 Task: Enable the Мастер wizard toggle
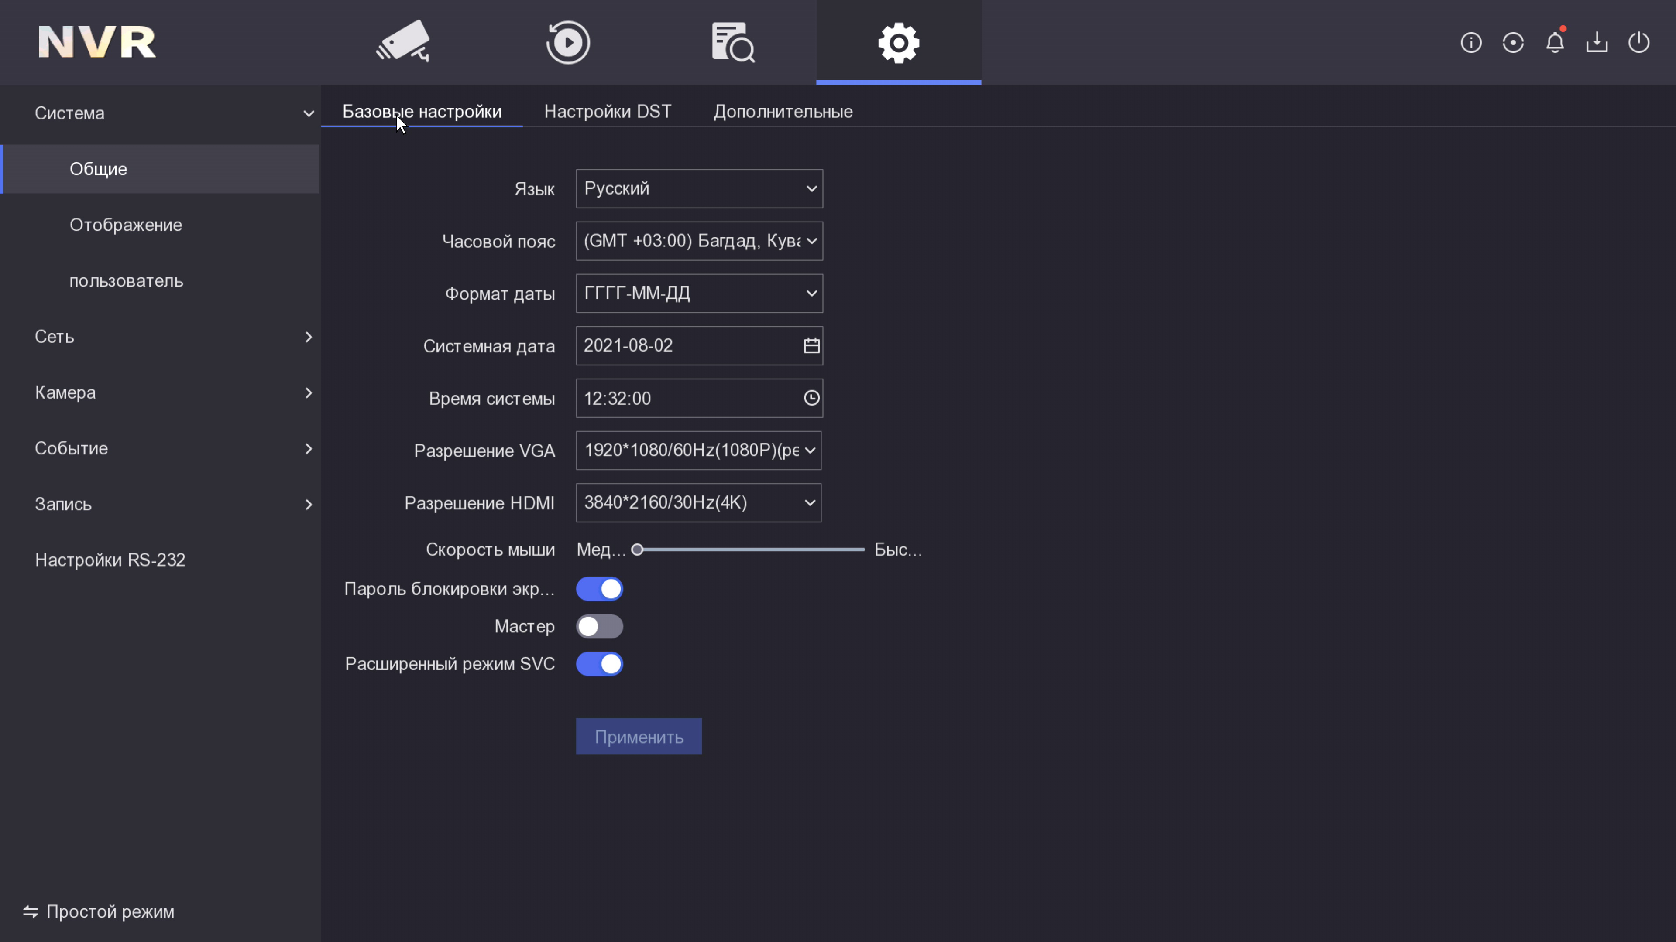(599, 627)
